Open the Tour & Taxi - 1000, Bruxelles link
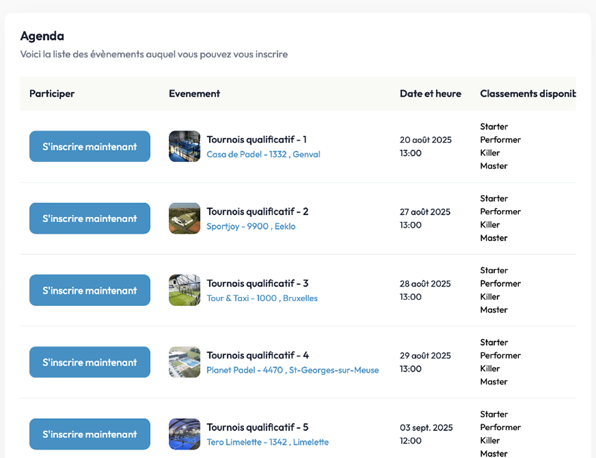The image size is (596, 458). [262, 298]
